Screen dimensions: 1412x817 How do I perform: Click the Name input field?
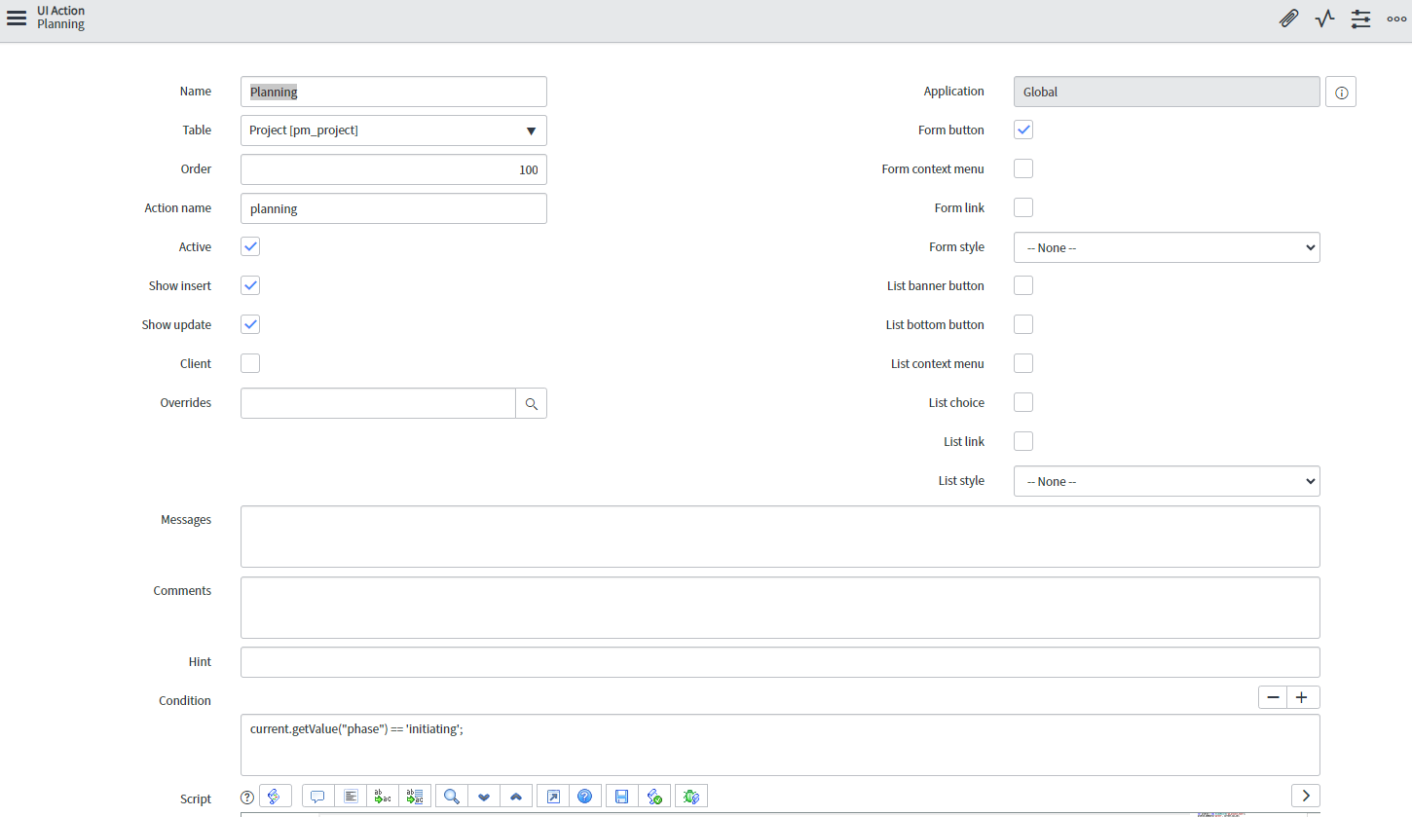coord(393,92)
